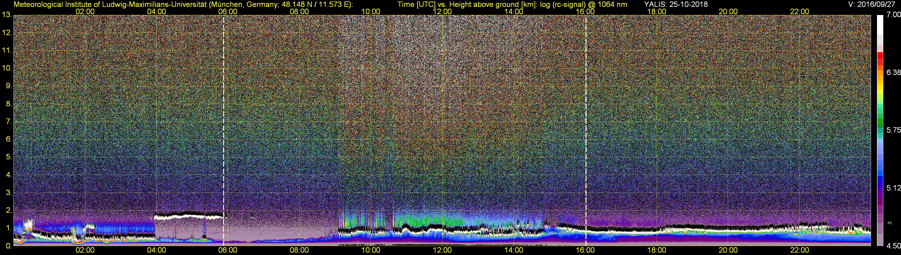
Task: Click the 3 km height axis label
Action: coord(9,193)
